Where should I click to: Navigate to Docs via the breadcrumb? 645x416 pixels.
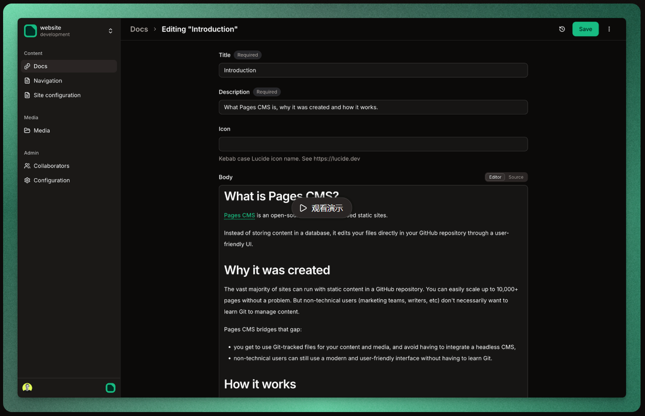(139, 29)
